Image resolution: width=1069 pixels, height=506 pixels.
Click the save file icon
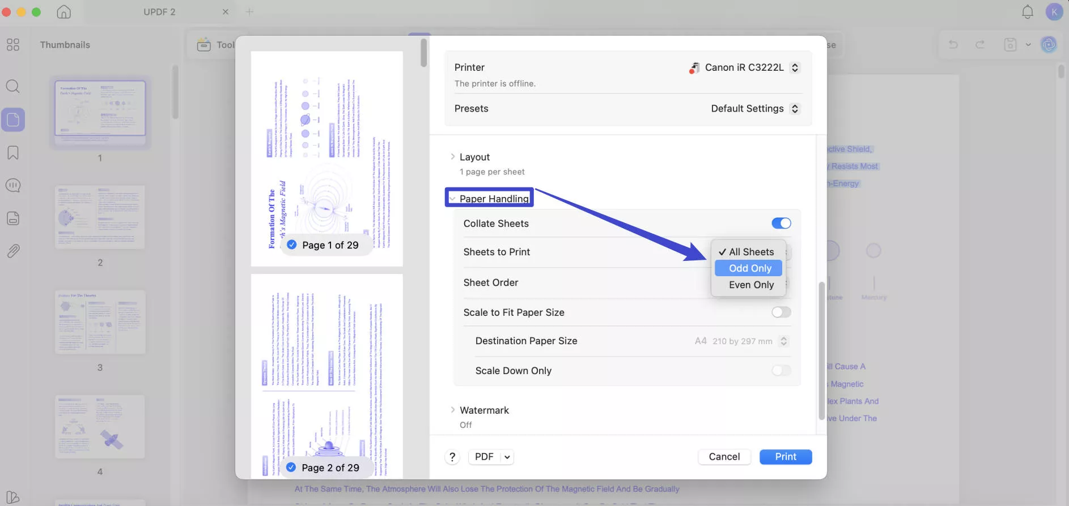tap(1010, 45)
